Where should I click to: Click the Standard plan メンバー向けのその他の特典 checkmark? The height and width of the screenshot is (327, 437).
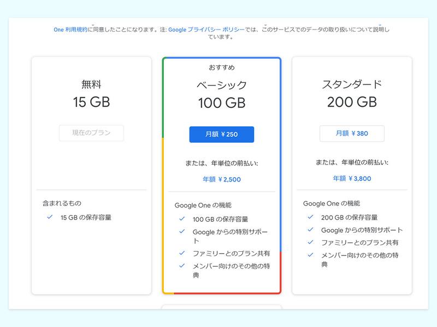click(310, 255)
